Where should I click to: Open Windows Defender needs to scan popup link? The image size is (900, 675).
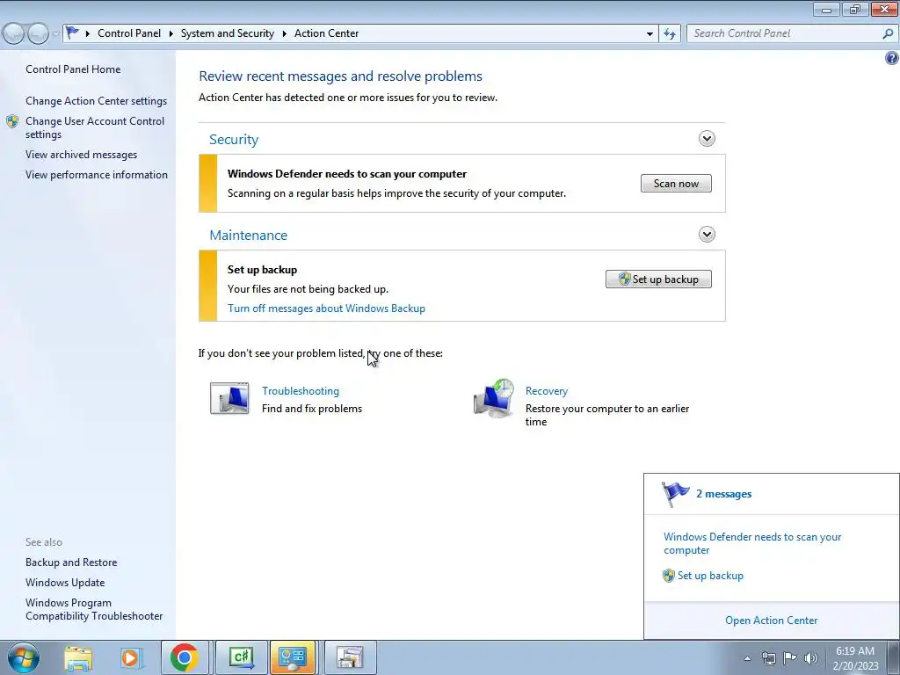tap(752, 543)
